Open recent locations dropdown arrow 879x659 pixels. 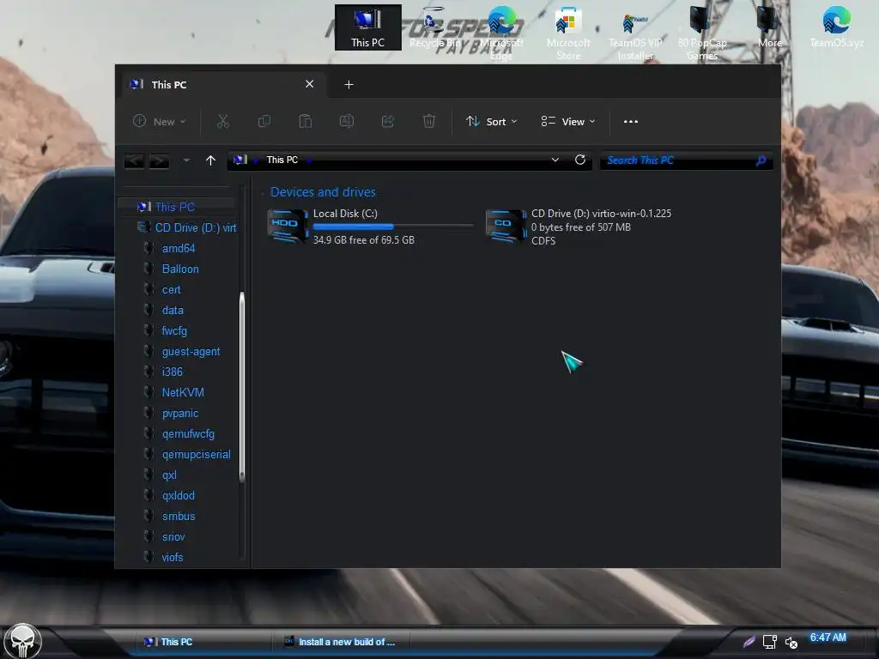186,160
